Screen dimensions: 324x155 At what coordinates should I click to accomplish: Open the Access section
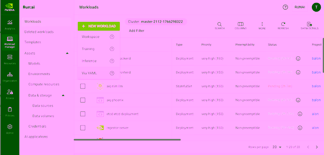click(x=10, y=94)
